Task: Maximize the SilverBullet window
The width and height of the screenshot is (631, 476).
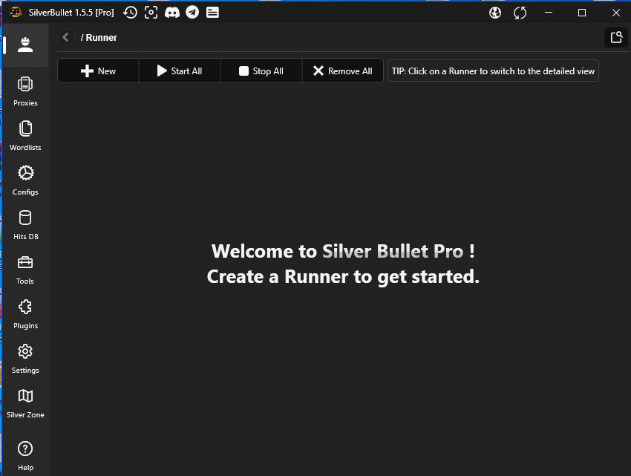Action: click(582, 13)
